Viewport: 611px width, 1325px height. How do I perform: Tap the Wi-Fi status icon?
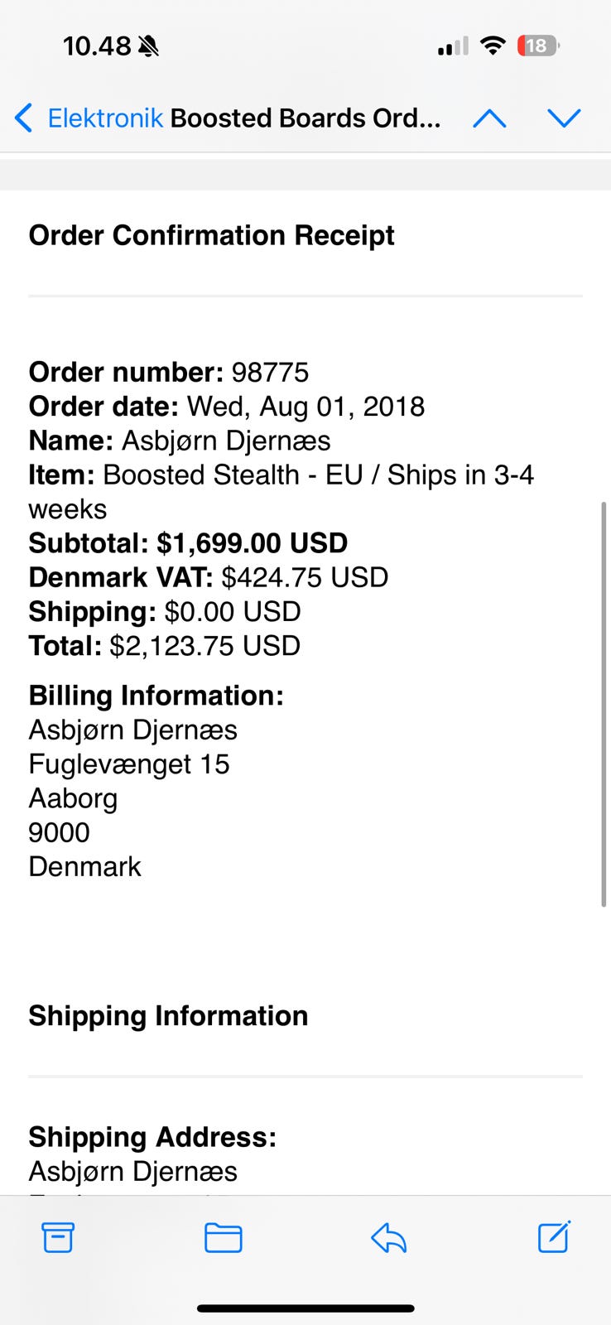pos(493,46)
